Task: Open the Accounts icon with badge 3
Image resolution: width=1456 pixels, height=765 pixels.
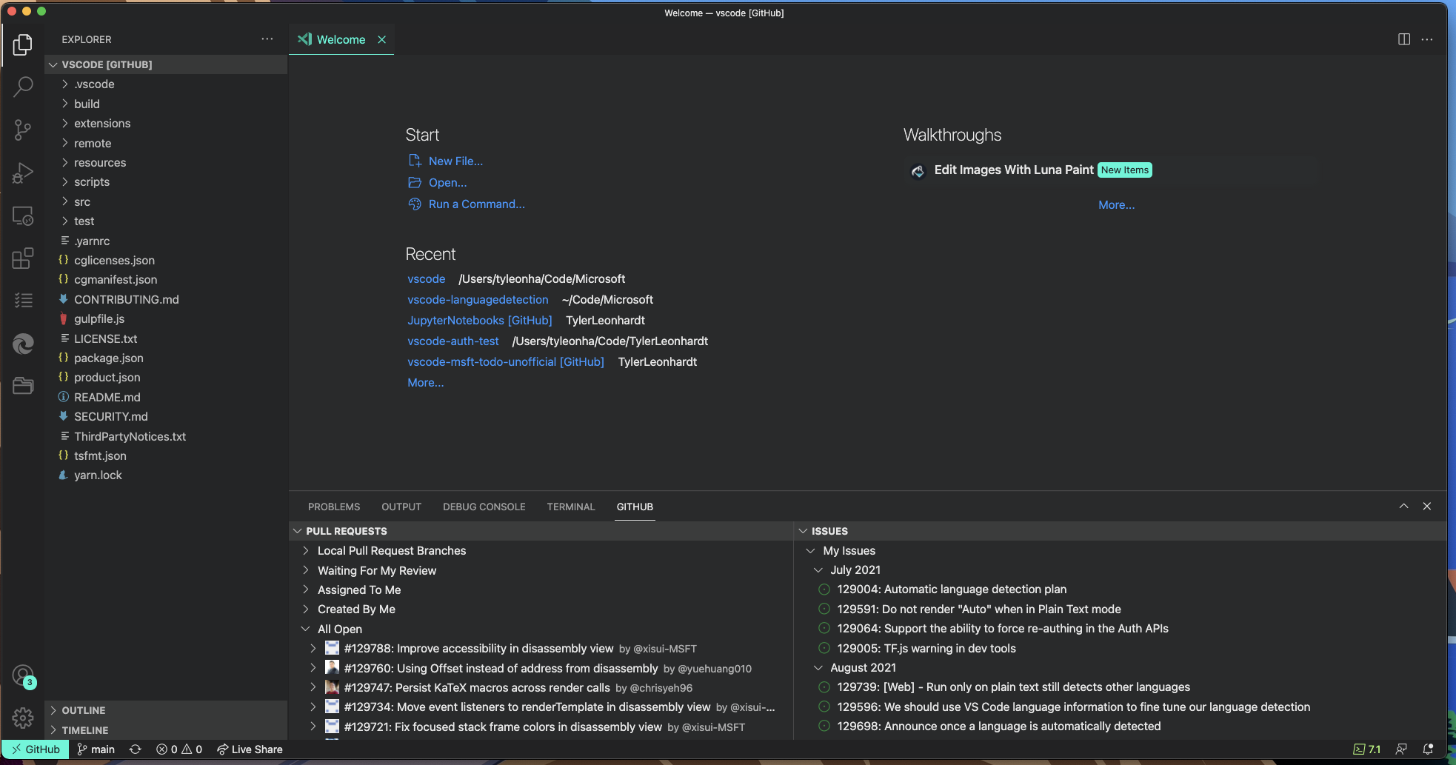Action: [x=23, y=675]
